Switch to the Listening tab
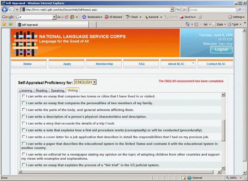 point(26,90)
